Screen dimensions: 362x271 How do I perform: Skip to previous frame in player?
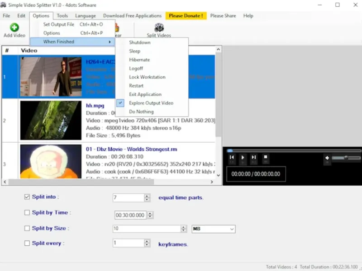(x=232, y=157)
